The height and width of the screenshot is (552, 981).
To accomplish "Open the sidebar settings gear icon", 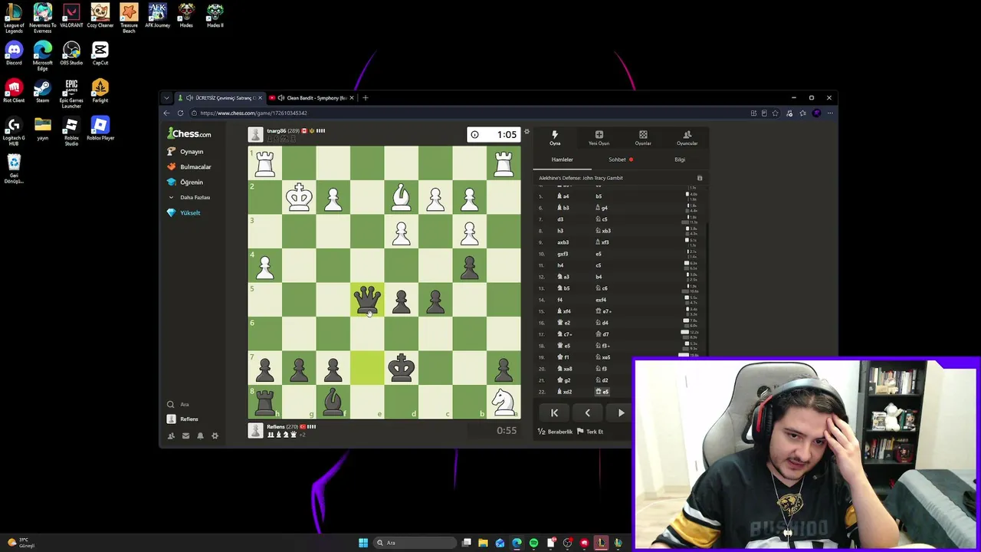I will (x=215, y=435).
